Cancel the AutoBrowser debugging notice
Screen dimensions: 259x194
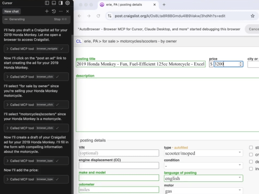point(253,29)
